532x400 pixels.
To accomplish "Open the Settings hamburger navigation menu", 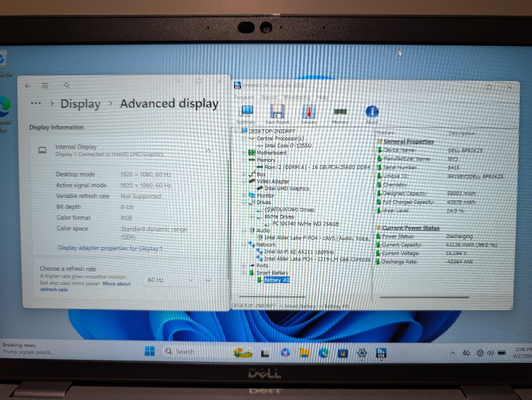I will pyautogui.click(x=45, y=86).
